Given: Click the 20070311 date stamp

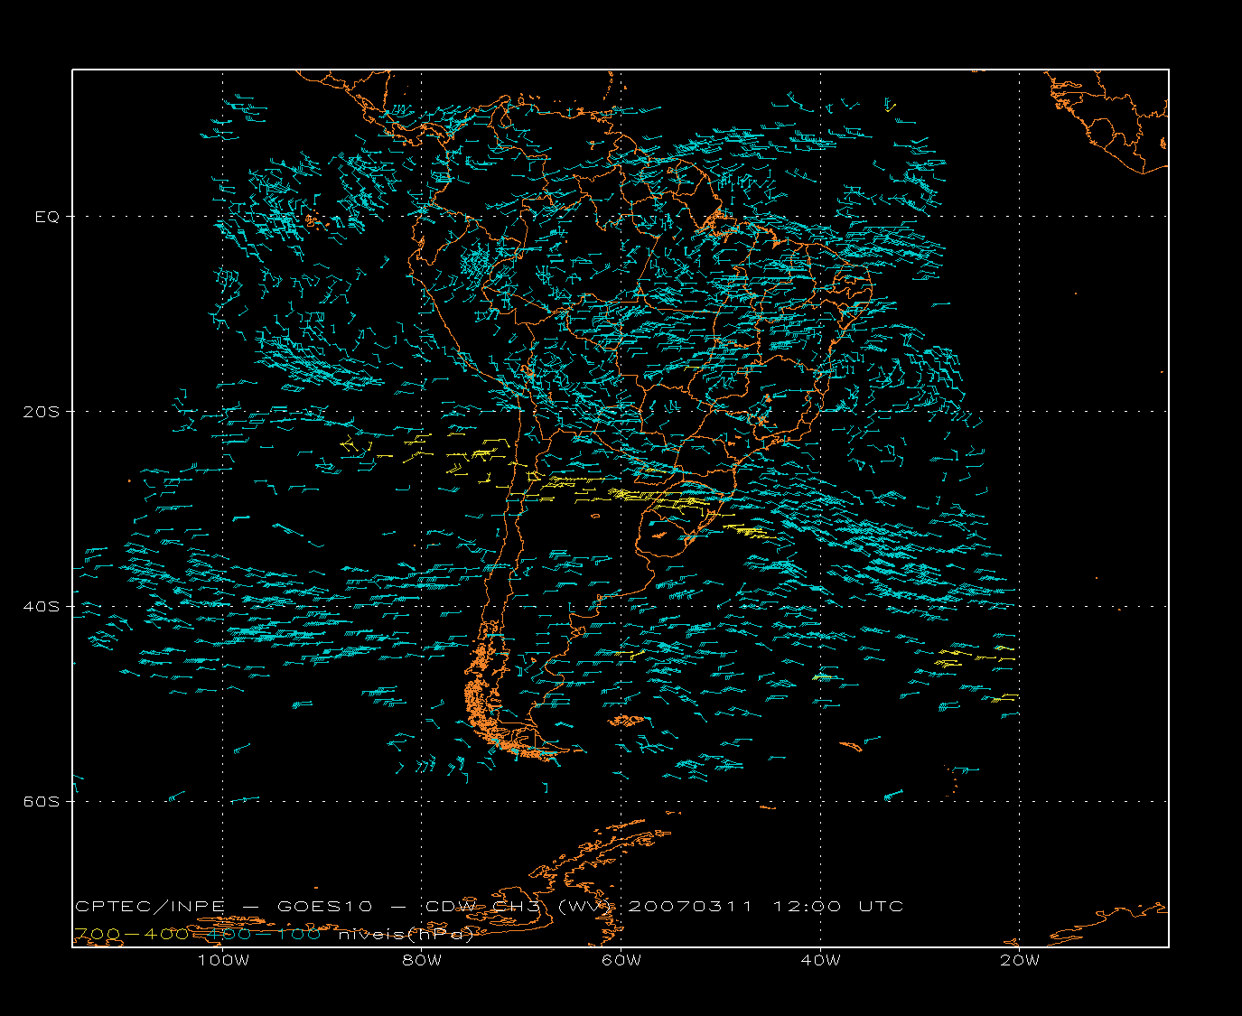Looking at the screenshot, I should point(690,907).
